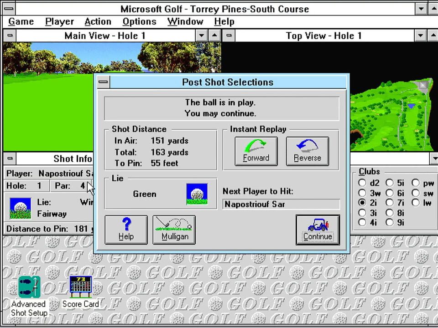Click the fairway lie icon in Shot Info

coord(21,208)
